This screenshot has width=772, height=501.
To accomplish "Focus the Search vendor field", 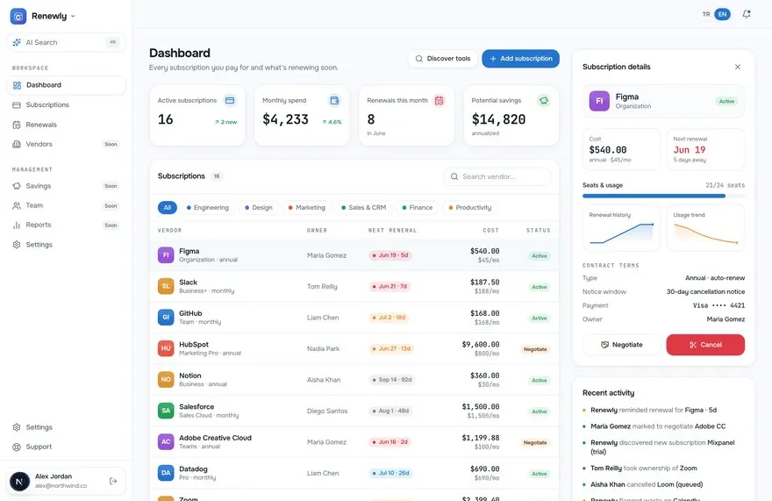I will tap(497, 176).
